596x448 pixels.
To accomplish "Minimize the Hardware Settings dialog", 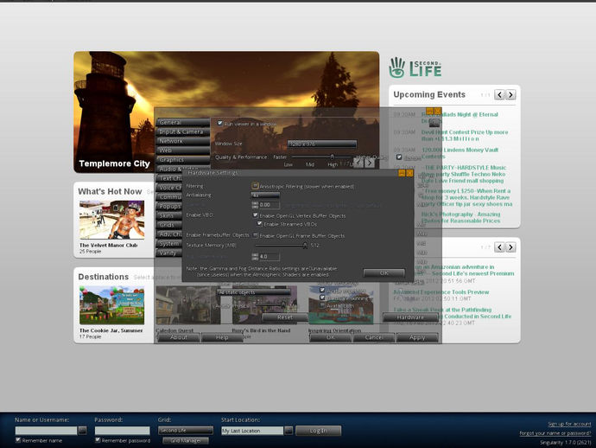I will click(x=402, y=173).
